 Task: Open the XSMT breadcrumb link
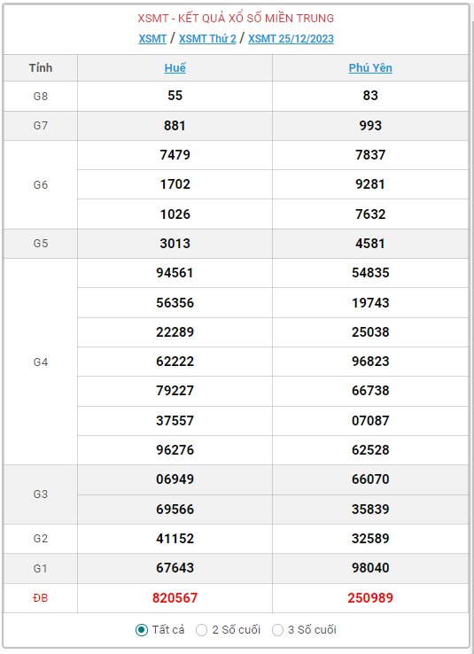152,39
